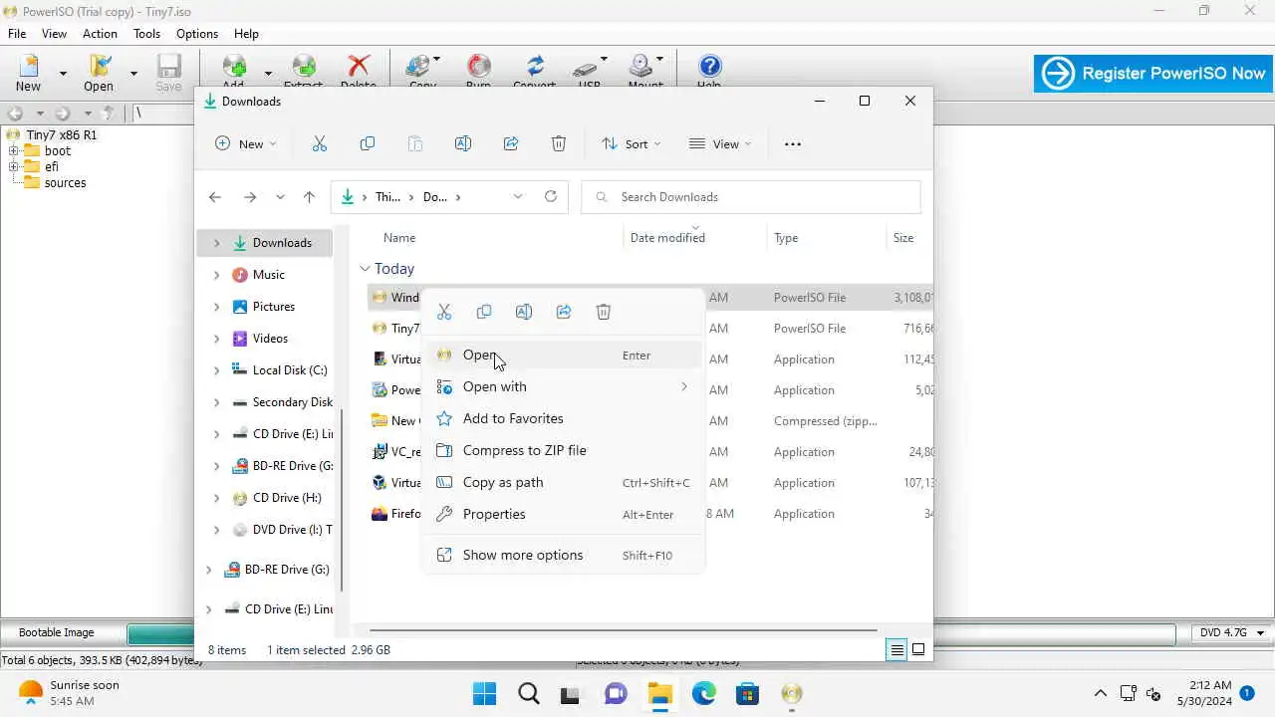Open PowerISO Tools menu
The width and height of the screenshot is (1275, 717).
point(146,33)
